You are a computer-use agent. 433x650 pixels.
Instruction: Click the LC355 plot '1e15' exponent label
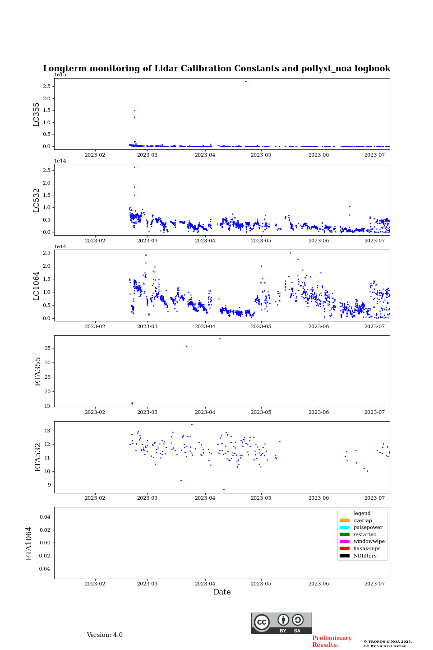60,75
